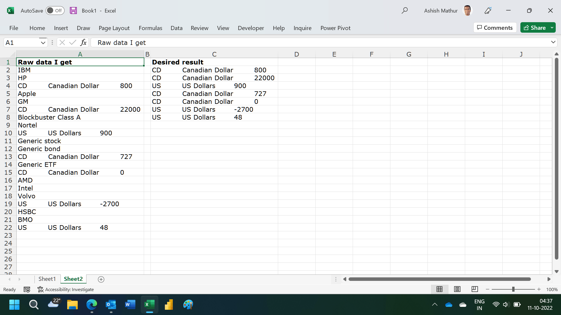Switch to Page Layout view icon

click(457, 289)
